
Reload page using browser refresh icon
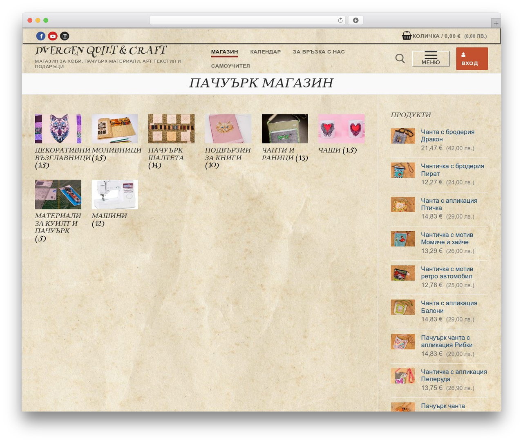340,20
